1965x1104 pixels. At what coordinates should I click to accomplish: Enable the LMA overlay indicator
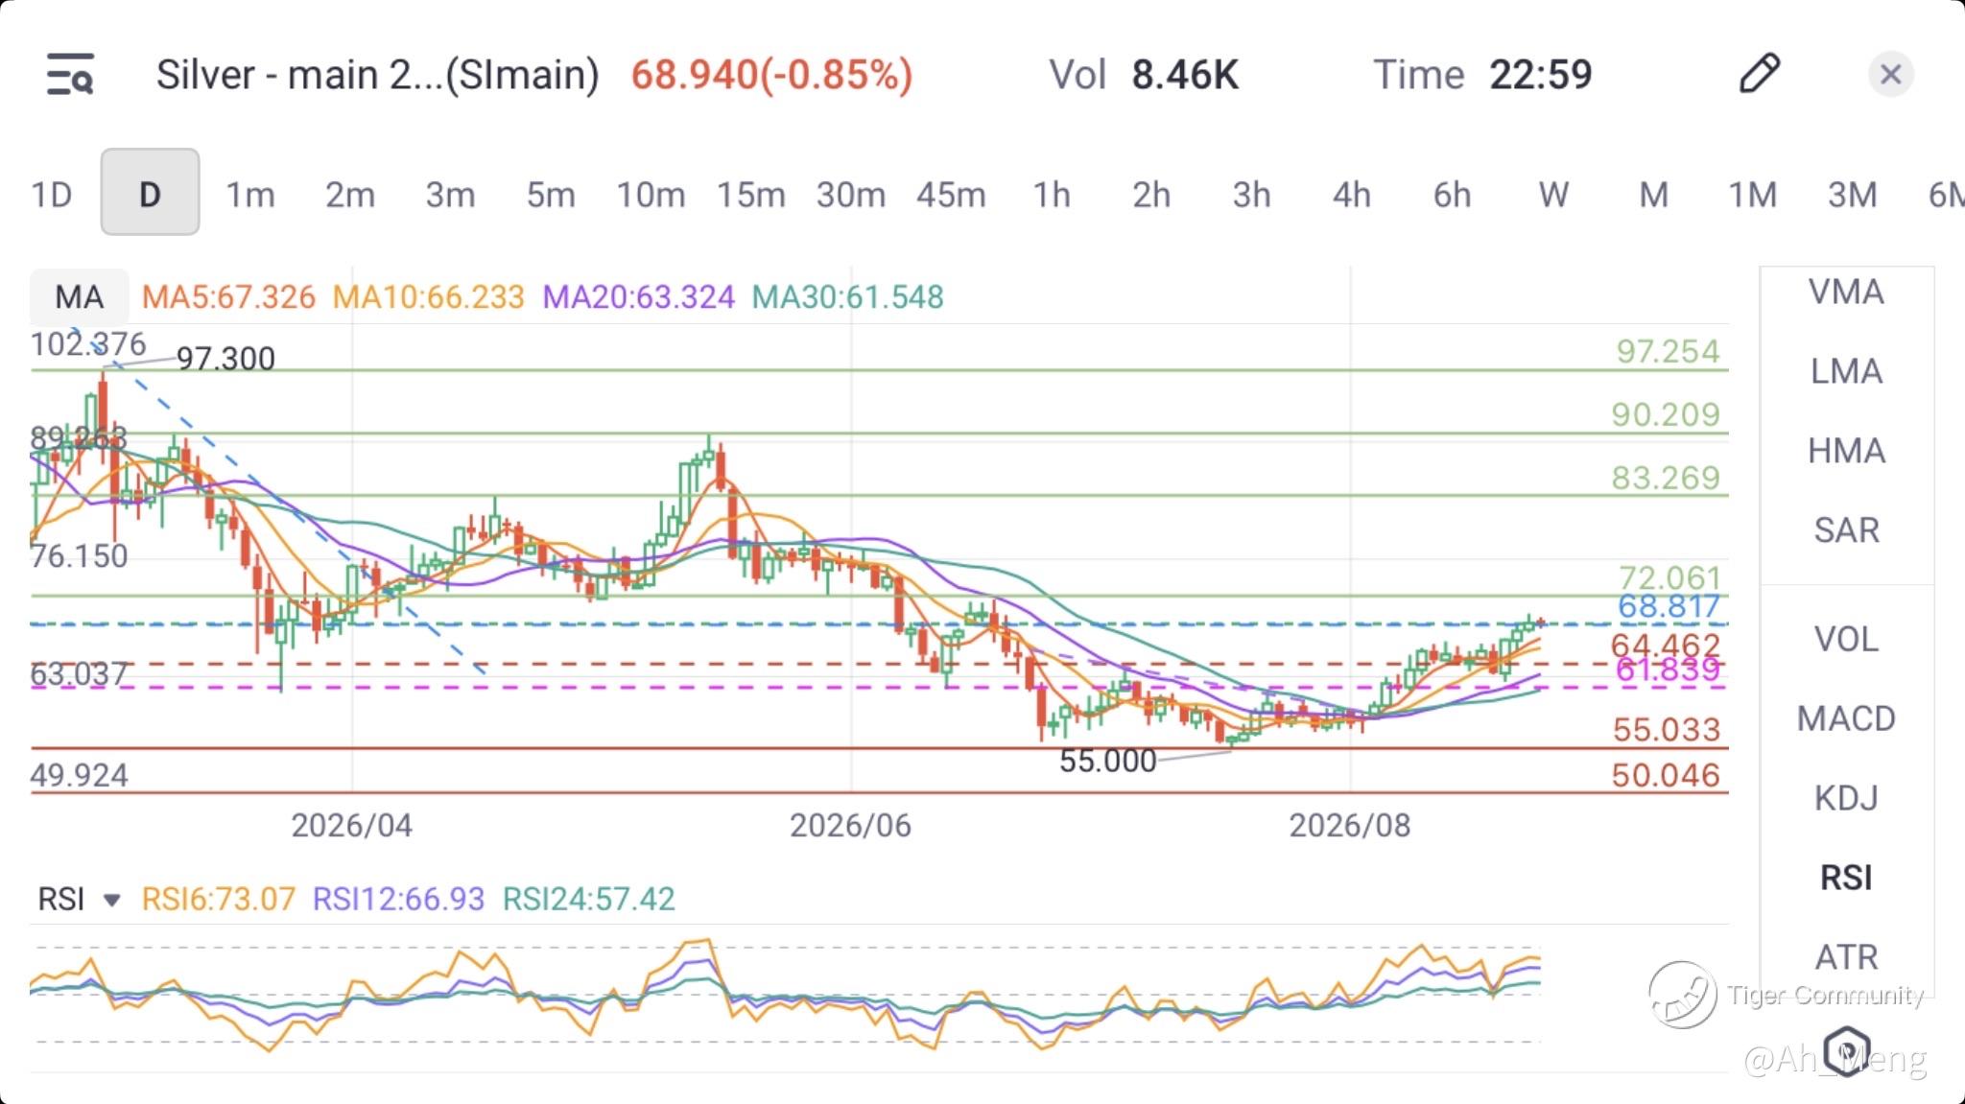tap(1846, 371)
